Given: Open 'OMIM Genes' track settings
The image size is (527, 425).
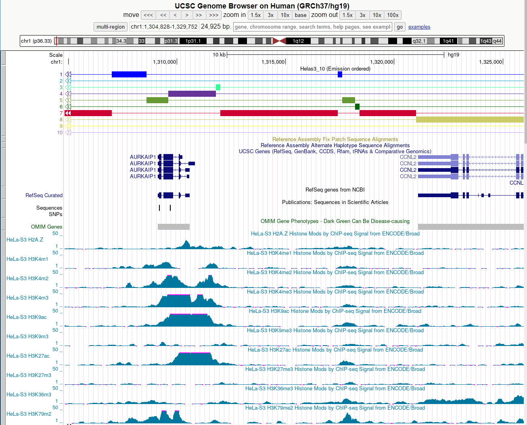Looking at the screenshot, I should point(46,227).
